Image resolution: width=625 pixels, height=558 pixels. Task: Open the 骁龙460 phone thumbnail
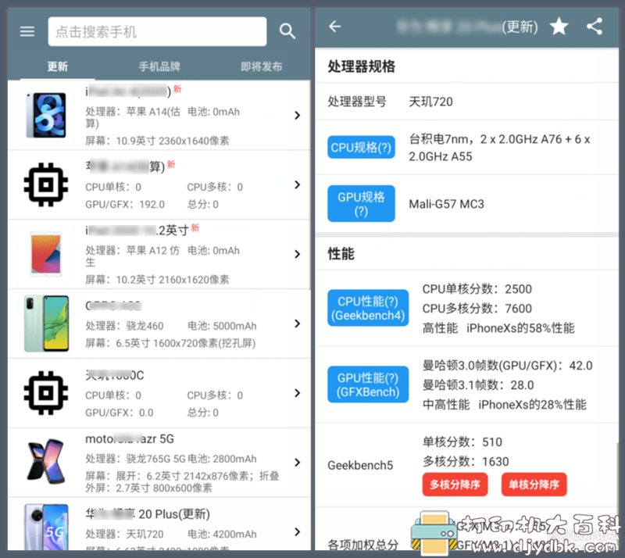(x=46, y=324)
